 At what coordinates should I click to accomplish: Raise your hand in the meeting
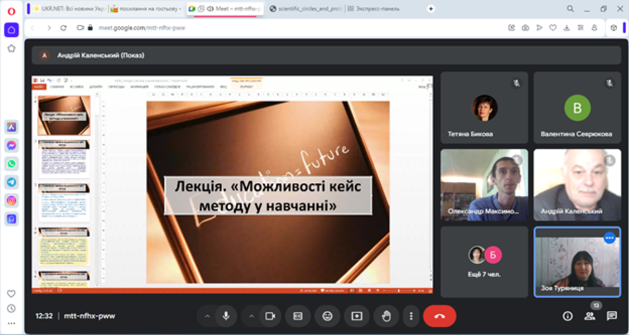(386, 316)
